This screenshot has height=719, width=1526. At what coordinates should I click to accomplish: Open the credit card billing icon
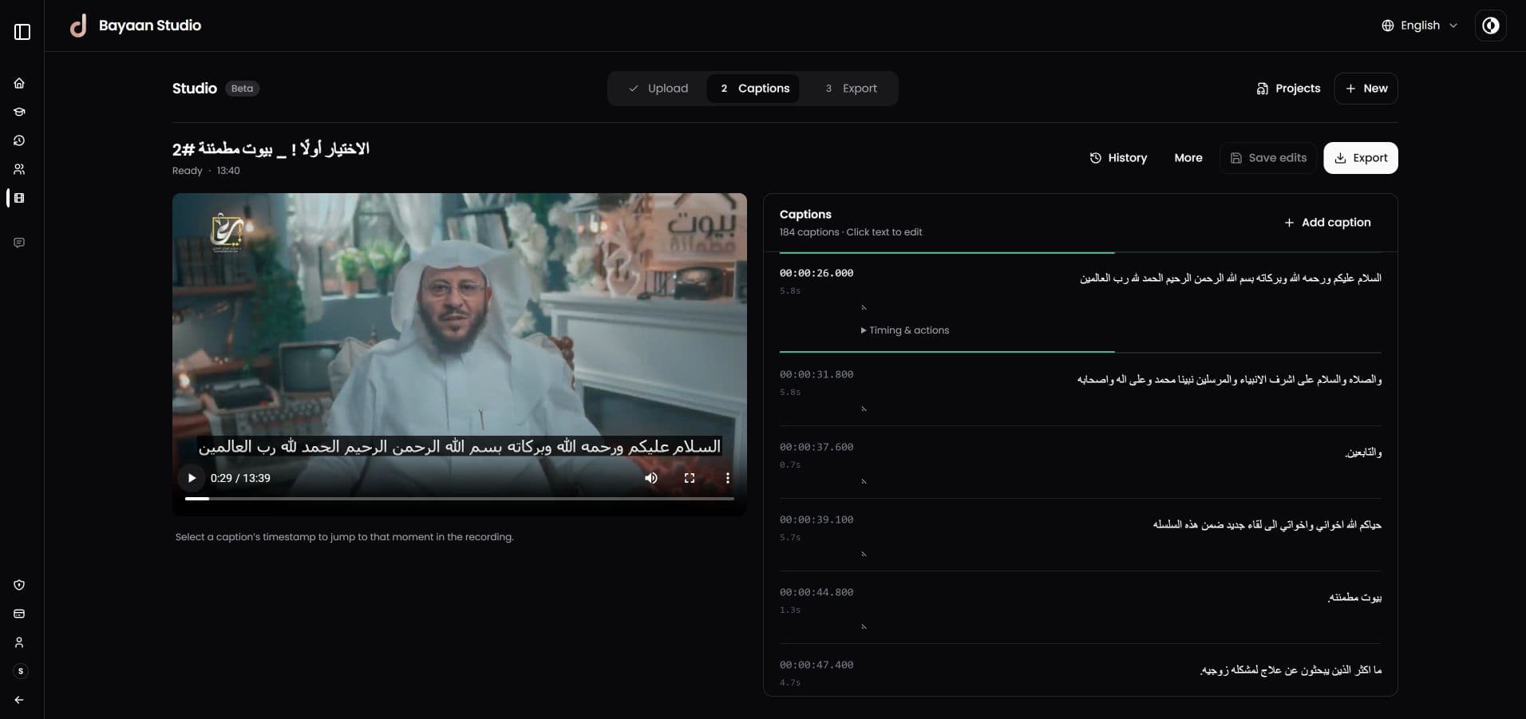19,614
